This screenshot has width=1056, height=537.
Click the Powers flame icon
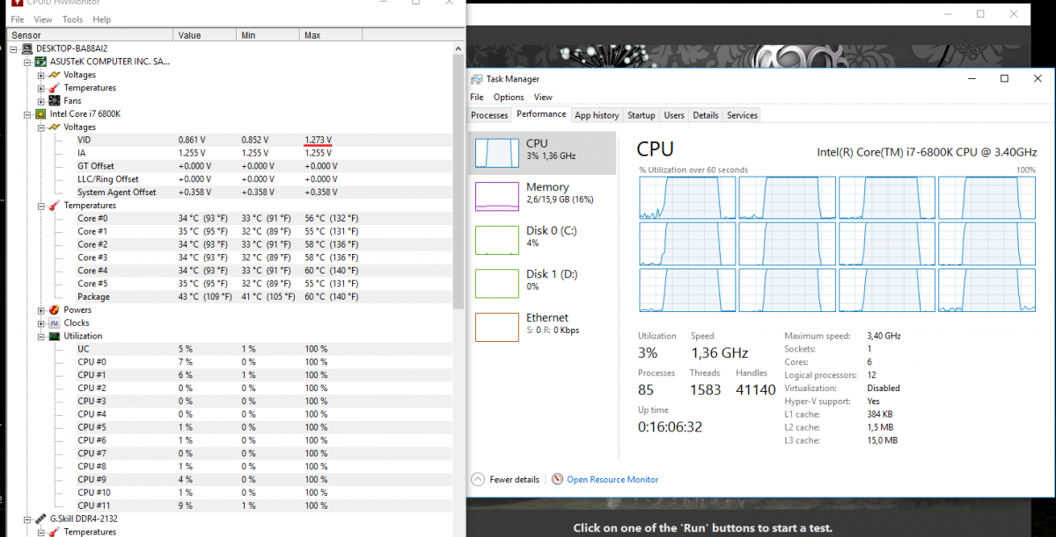(55, 309)
